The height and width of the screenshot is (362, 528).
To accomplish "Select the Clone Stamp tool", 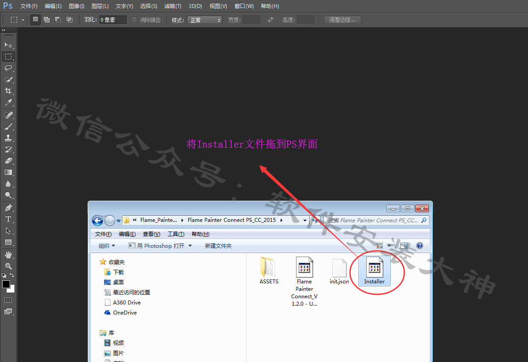I will click(x=8, y=138).
